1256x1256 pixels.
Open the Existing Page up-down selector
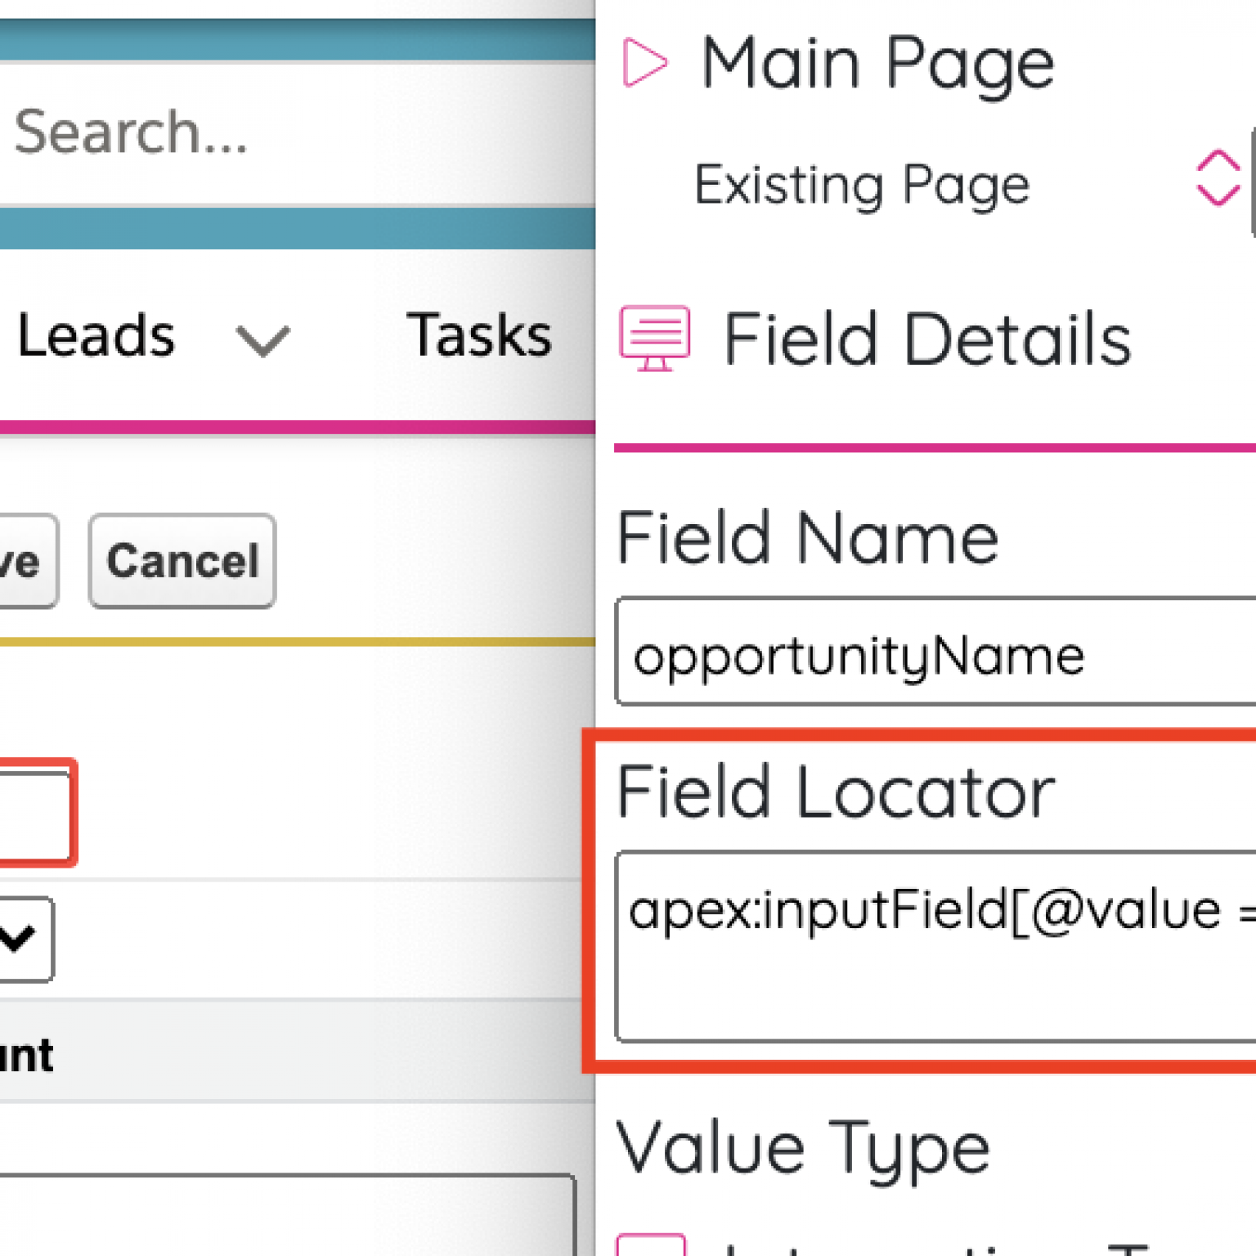(x=1218, y=177)
